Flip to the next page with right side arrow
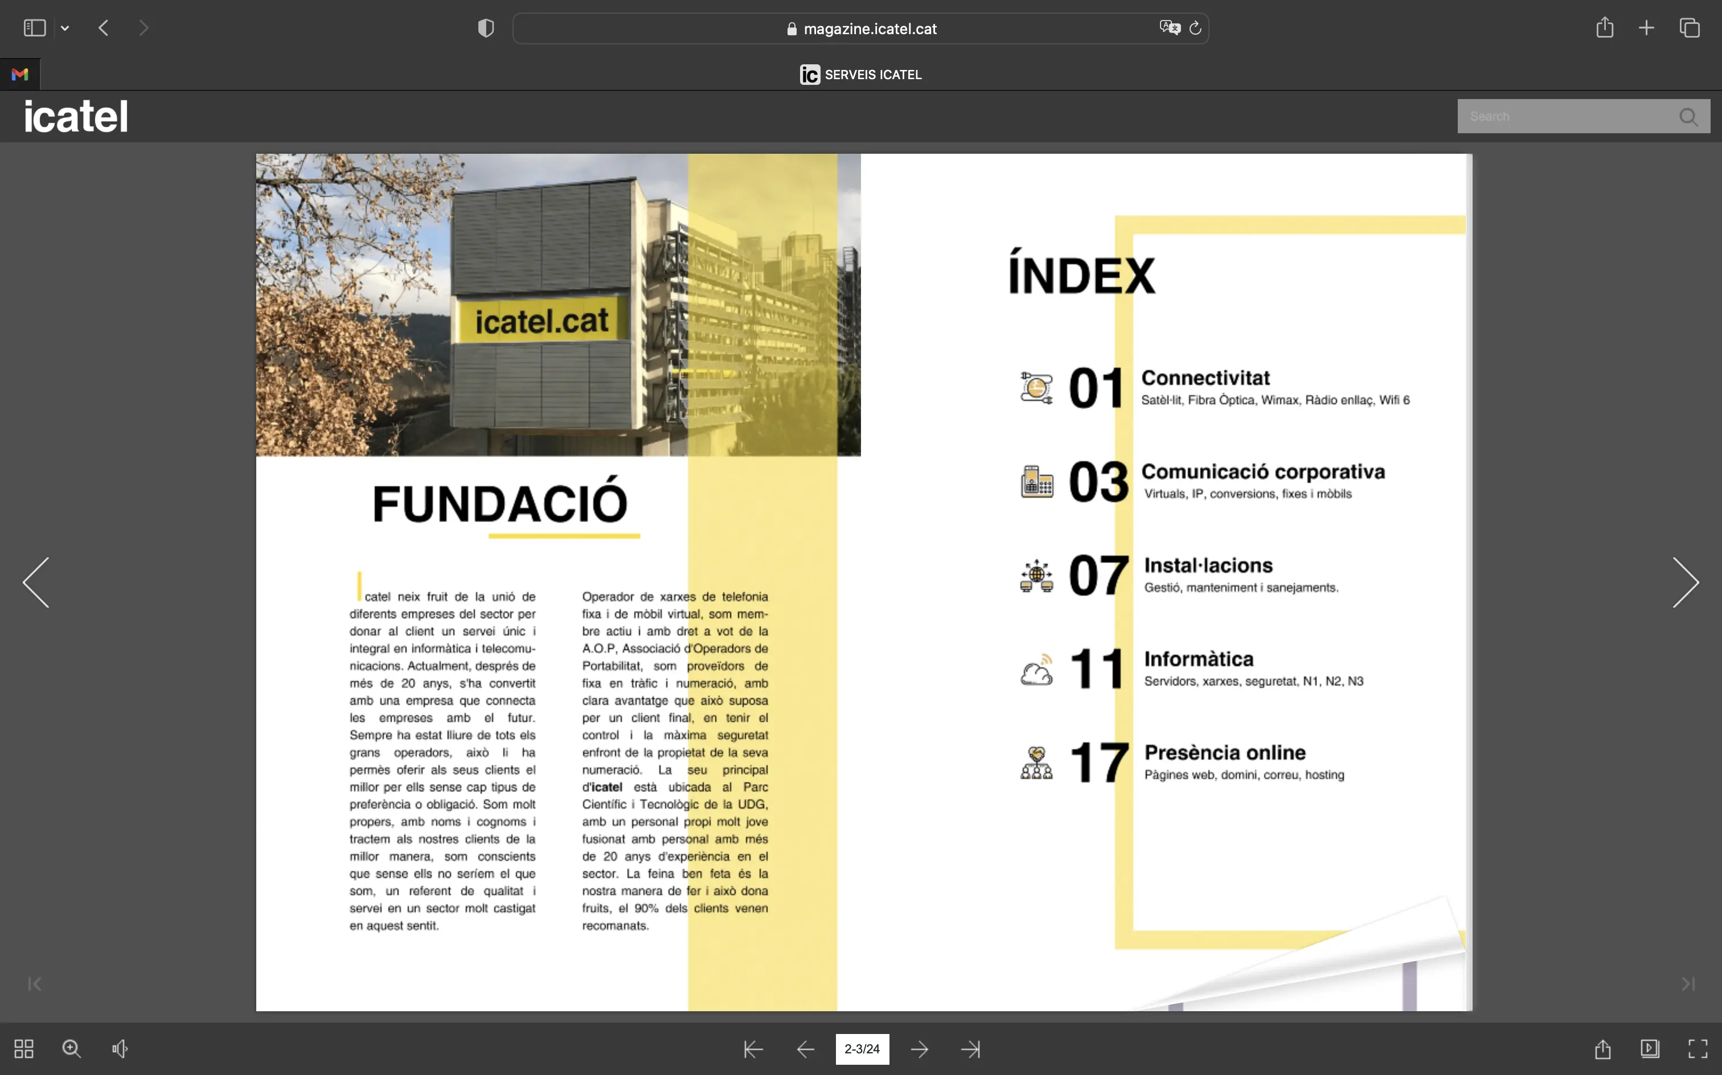Image resolution: width=1722 pixels, height=1075 pixels. [1686, 582]
